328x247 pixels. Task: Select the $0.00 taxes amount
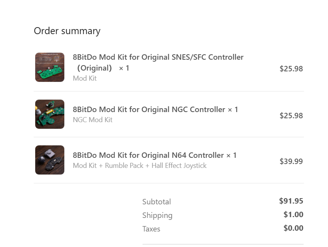pyautogui.click(x=293, y=228)
